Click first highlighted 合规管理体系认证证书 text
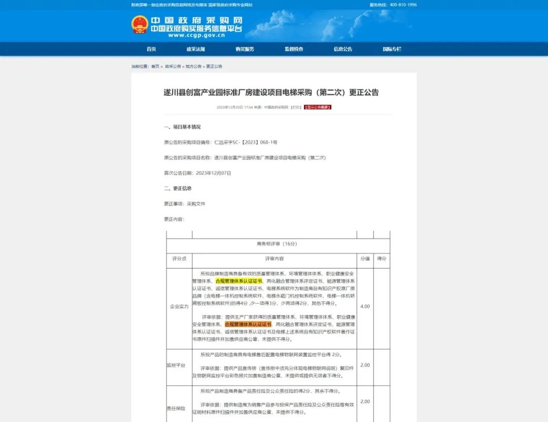This screenshot has width=548, height=422. pos(238,281)
